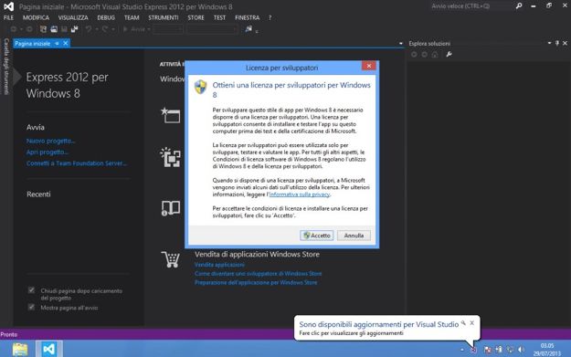Close the Esplora soluzioni panel
Image resolution: width=571 pixels, height=357 pixels.
tap(565, 43)
